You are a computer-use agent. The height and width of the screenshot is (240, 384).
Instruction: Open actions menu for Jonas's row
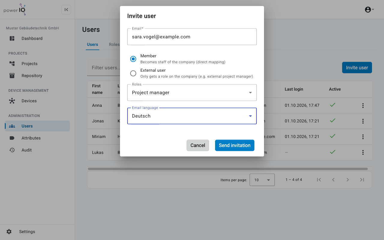(363, 121)
